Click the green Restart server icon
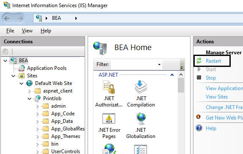243x154 pixels. click(x=199, y=61)
